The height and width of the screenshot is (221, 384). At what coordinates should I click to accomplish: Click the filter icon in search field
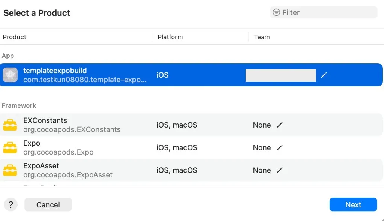click(x=276, y=12)
